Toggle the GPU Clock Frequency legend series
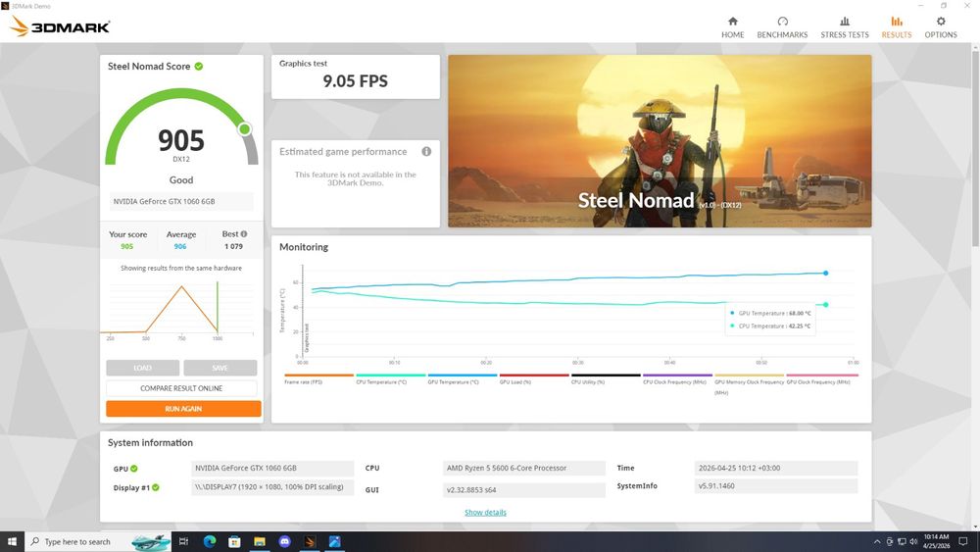Viewport: 980px width, 552px height. point(822,379)
